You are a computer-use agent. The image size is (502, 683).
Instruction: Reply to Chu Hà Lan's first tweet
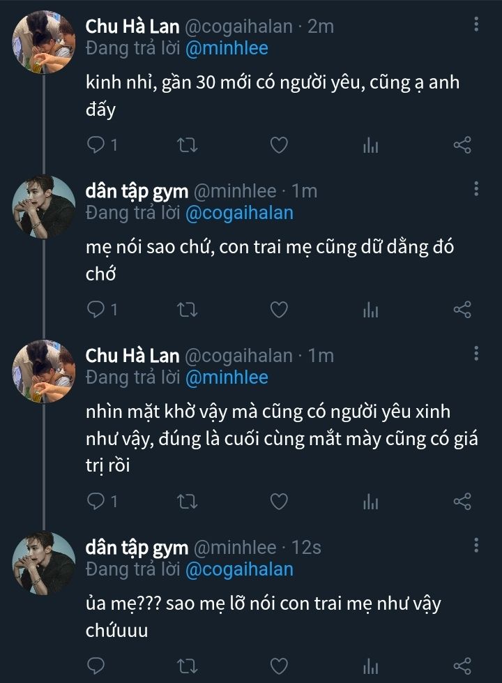pyautogui.click(x=96, y=145)
